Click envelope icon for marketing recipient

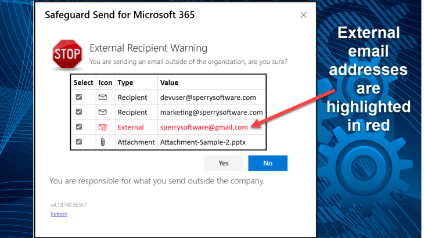[x=102, y=112]
